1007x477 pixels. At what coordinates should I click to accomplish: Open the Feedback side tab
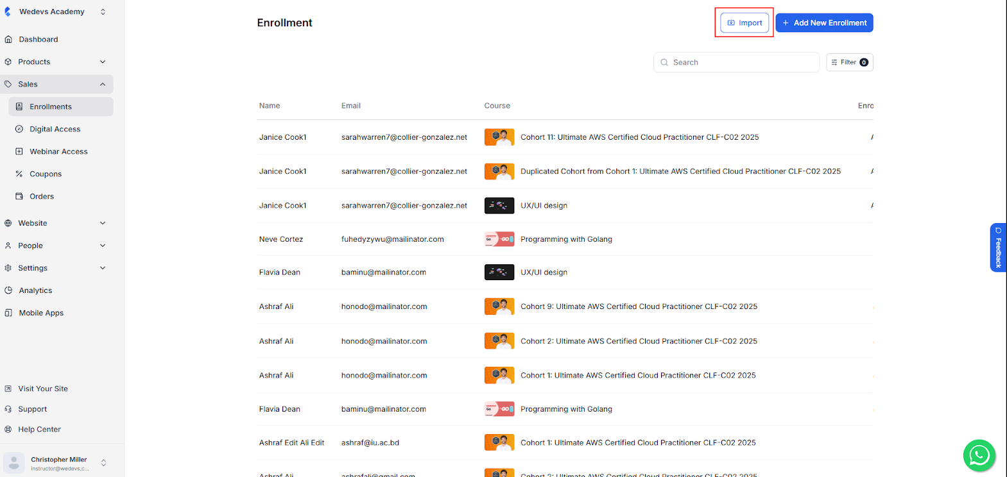click(x=998, y=247)
